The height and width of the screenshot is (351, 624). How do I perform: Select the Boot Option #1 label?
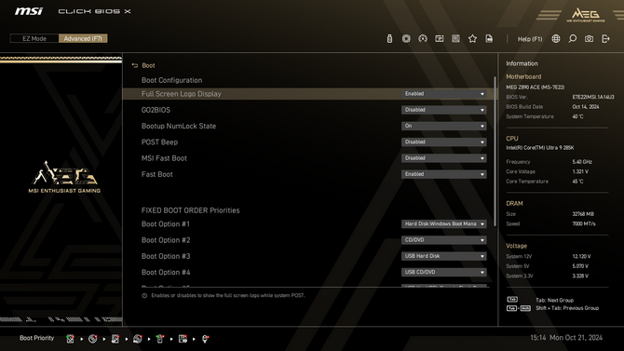pyautogui.click(x=166, y=224)
